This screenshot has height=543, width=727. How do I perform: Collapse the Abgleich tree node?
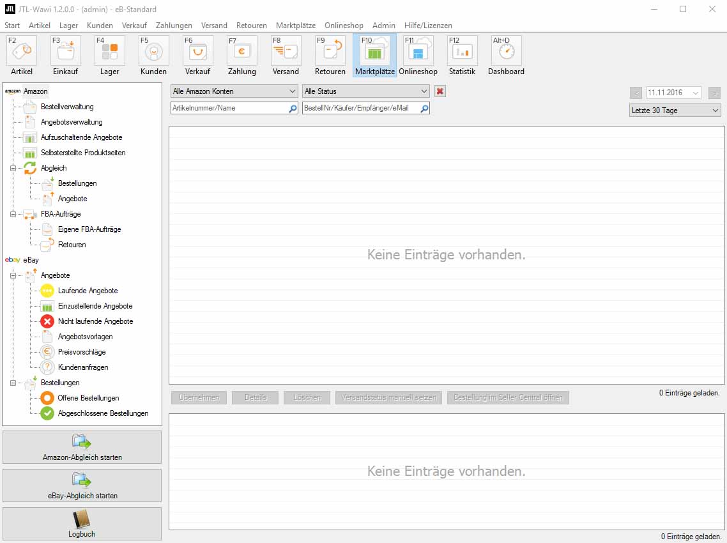13,168
